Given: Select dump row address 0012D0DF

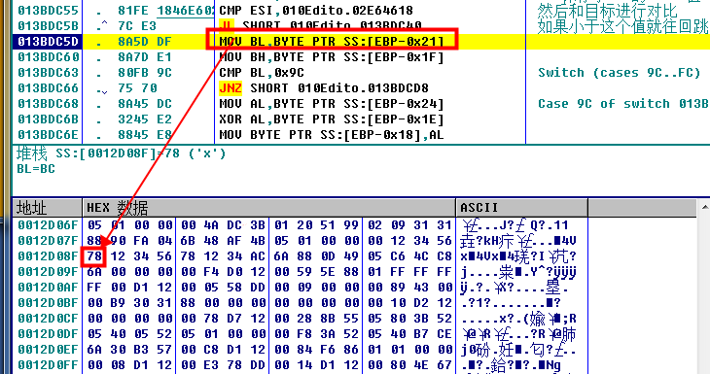Looking at the screenshot, I should 48,334.
